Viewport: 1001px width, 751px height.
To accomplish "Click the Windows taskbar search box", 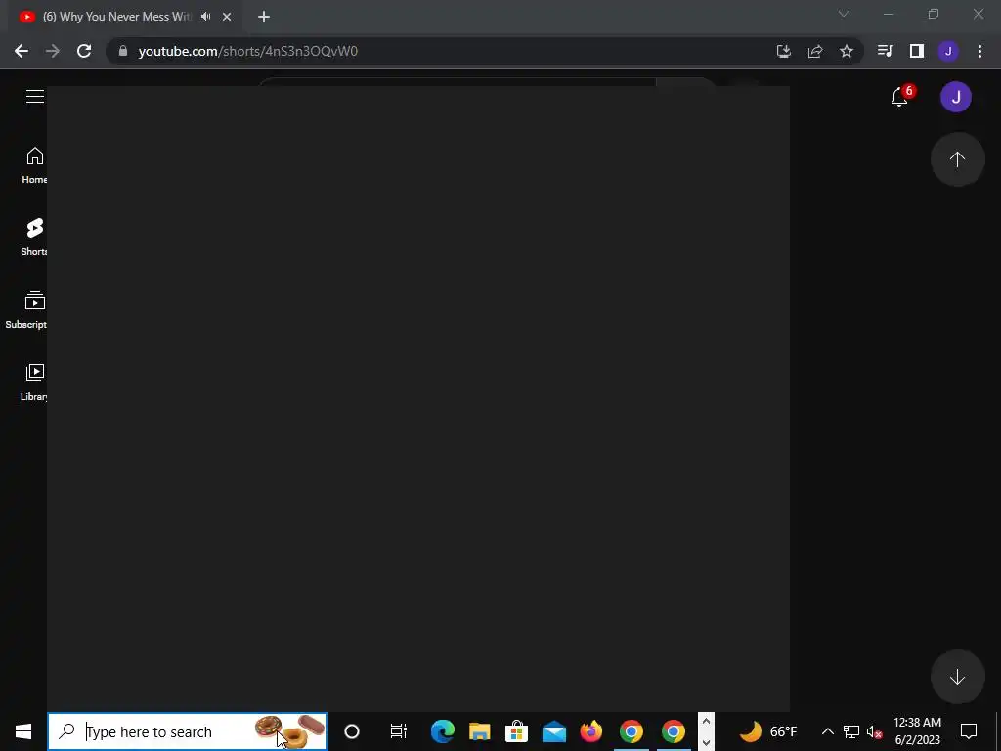I will point(188,731).
